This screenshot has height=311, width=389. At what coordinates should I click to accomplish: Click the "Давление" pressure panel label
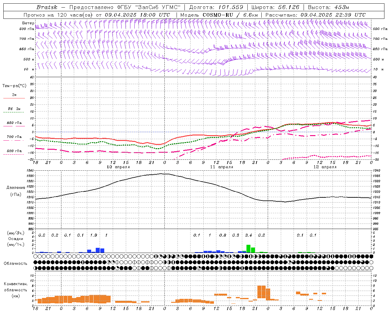pos(16,188)
